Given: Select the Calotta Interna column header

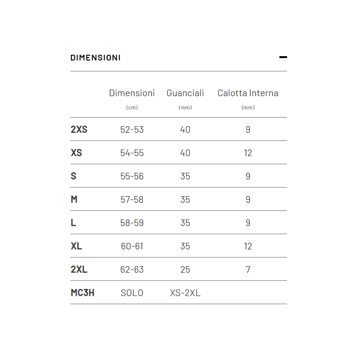Looking at the screenshot, I should pyautogui.click(x=248, y=93).
